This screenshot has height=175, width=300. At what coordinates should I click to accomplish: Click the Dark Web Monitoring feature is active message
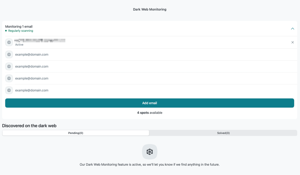click(150, 164)
